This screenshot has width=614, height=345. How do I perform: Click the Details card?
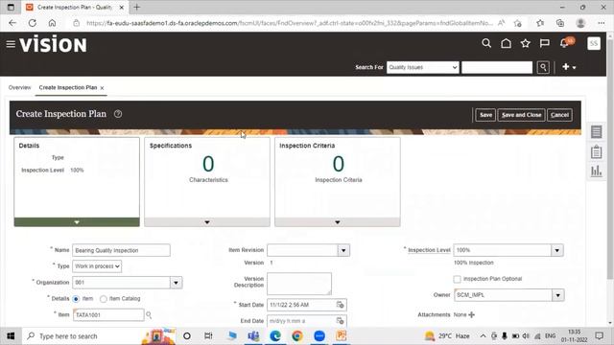coord(77,181)
